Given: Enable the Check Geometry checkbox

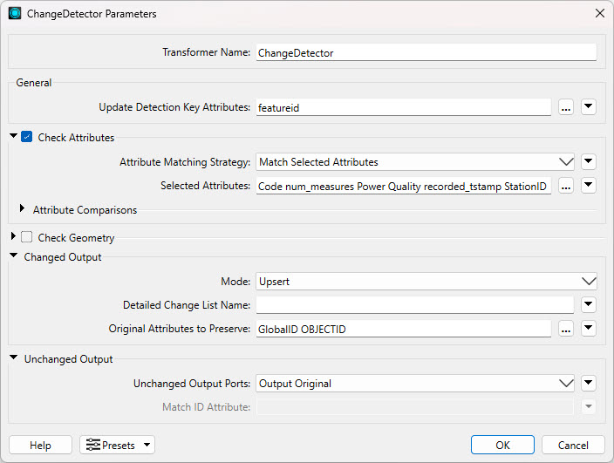Looking at the screenshot, I should point(27,237).
